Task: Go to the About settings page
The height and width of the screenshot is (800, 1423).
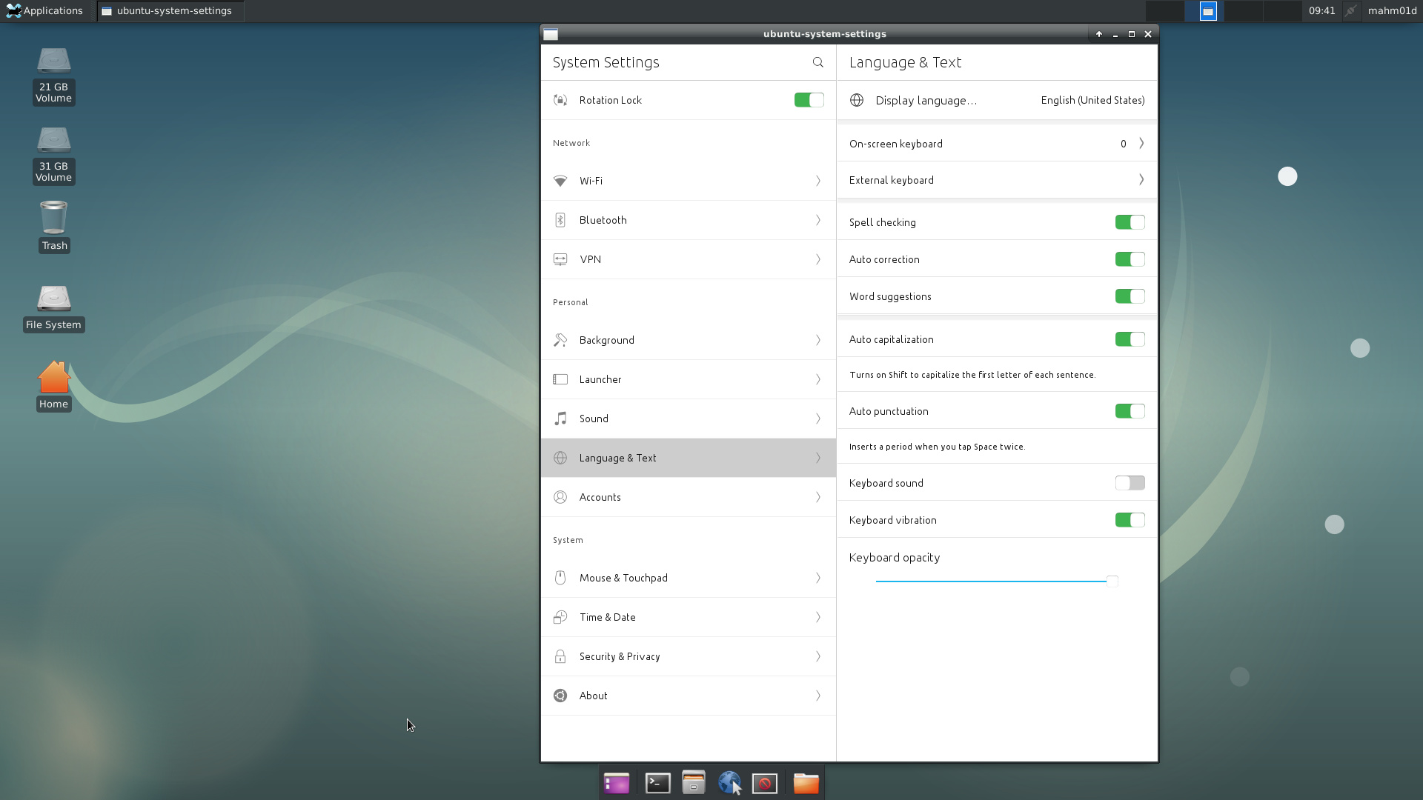Action: pos(689,696)
